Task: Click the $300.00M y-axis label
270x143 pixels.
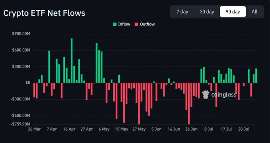Action: [21, 67]
